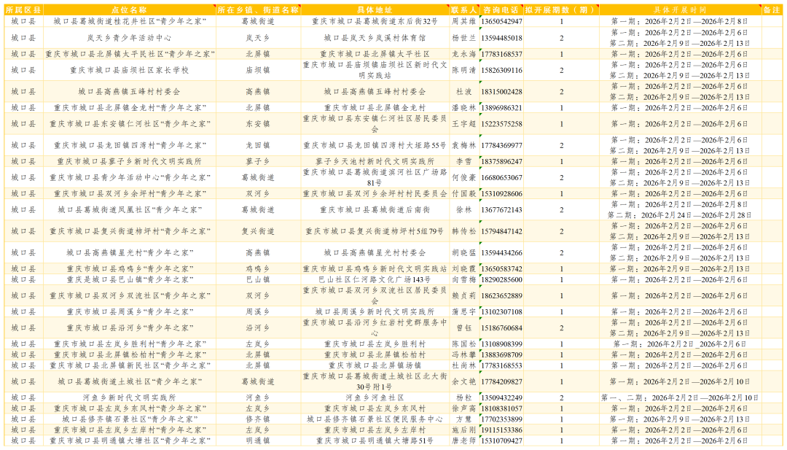Select contact cell 王宇超
Image resolution: width=787 pixels, height=450 pixels.
[464, 123]
